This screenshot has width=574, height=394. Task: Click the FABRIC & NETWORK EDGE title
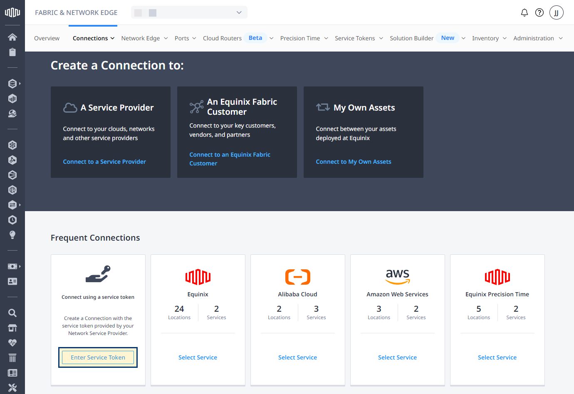[76, 12]
